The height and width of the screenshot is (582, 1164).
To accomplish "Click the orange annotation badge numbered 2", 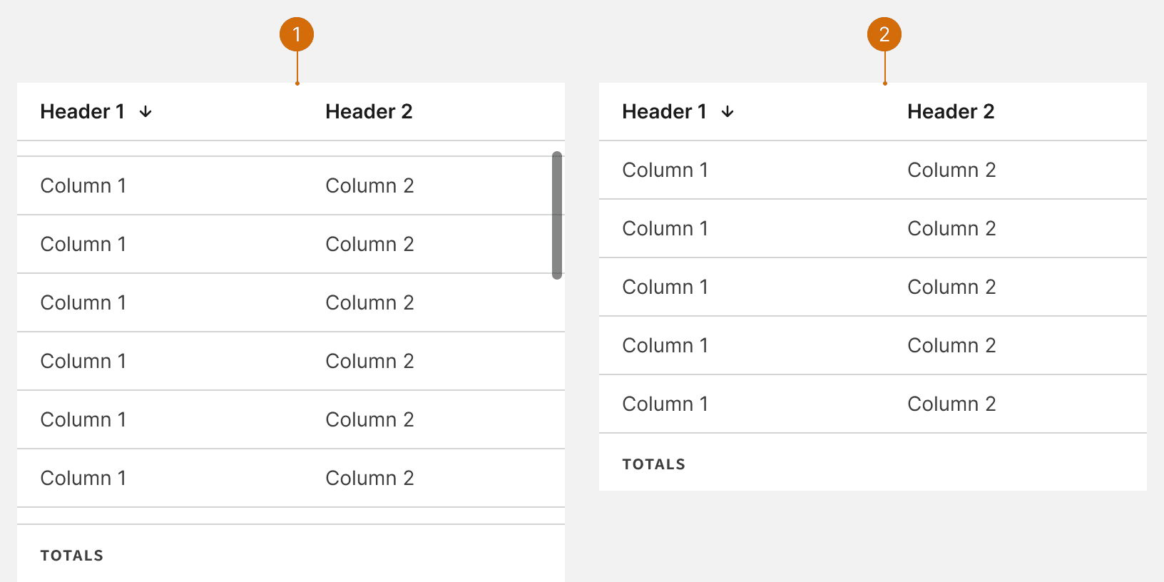I will pyautogui.click(x=884, y=34).
